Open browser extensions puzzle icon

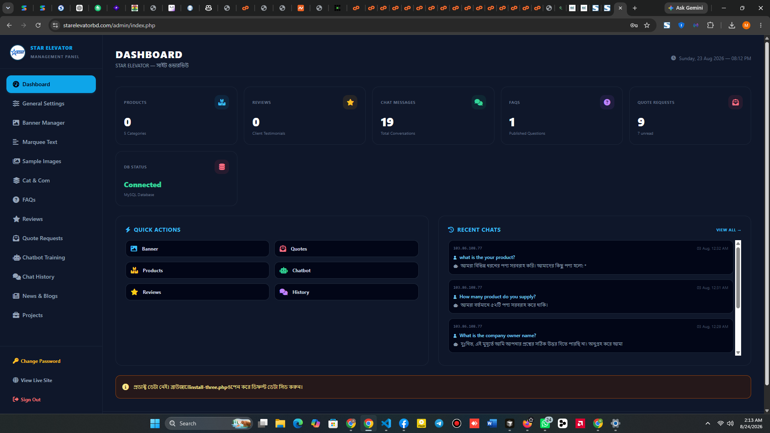[710, 25]
